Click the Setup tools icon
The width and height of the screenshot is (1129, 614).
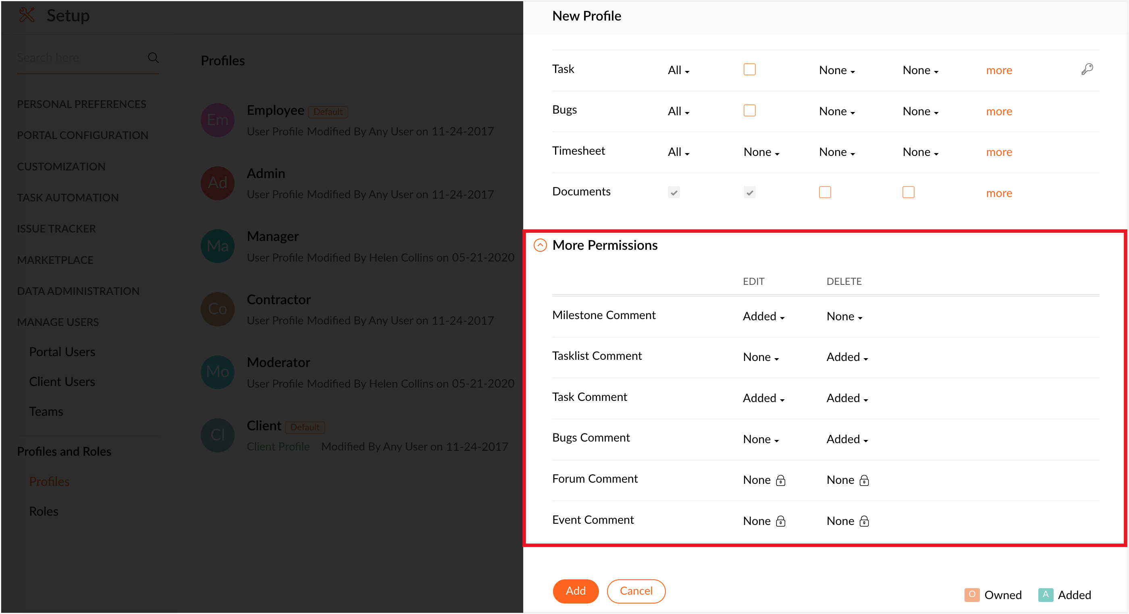tap(27, 15)
